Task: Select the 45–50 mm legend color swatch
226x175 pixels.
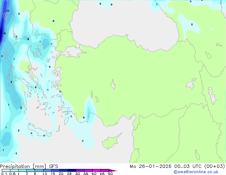Action: click(x=105, y=170)
